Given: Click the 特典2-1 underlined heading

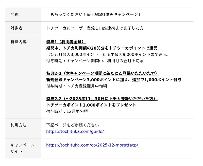Looking at the screenshot, I should click(103, 74).
